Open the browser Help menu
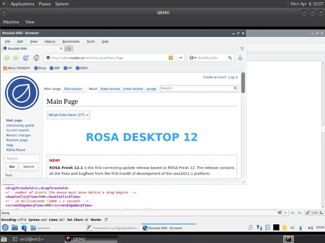 click(105, 41)
